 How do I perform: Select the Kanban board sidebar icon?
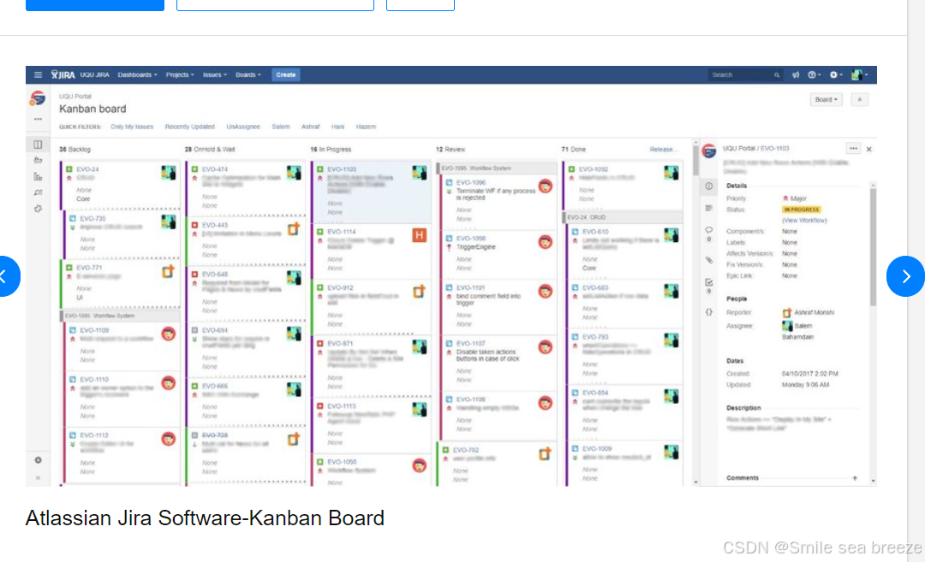click(x=38, y=145)
